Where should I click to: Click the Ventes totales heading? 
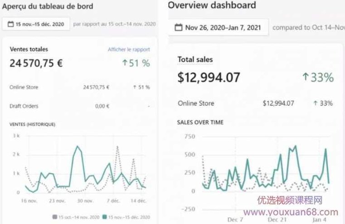[29, 49]
